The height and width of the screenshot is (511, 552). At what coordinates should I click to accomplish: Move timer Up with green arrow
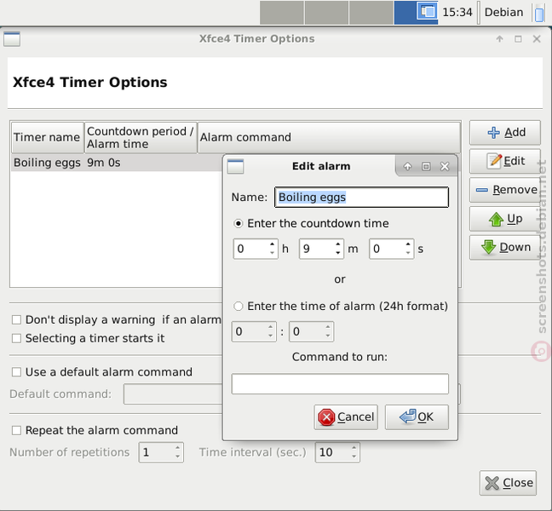click(x=505, y=219)
